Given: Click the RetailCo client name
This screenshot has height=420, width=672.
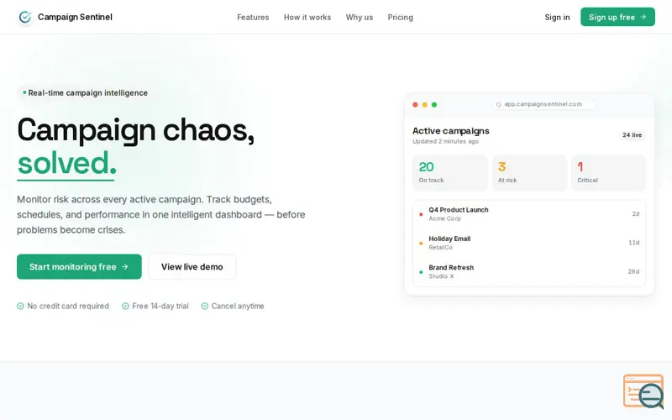Looking at the screenshot, I should pos(440,247).
